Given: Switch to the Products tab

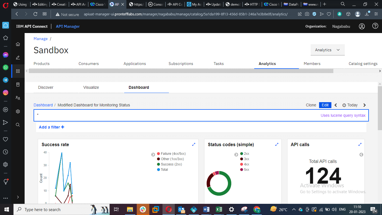Looking at the screenshot, I should (42, 64).
